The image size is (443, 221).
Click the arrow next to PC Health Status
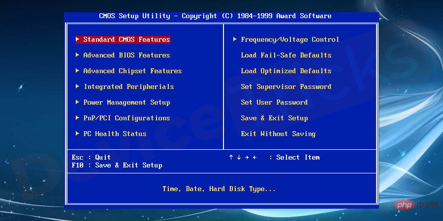78,134
